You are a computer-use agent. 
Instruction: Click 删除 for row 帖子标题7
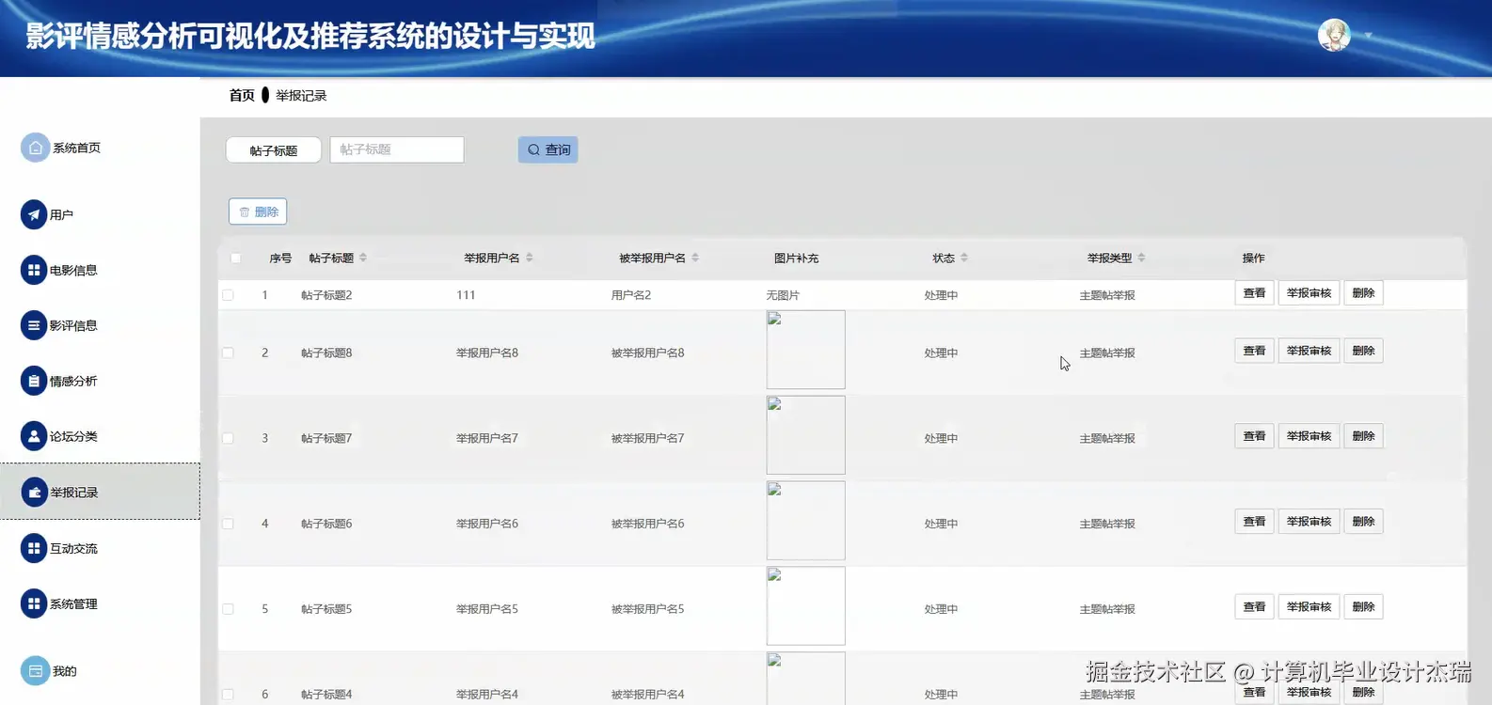click(1363, 436)
